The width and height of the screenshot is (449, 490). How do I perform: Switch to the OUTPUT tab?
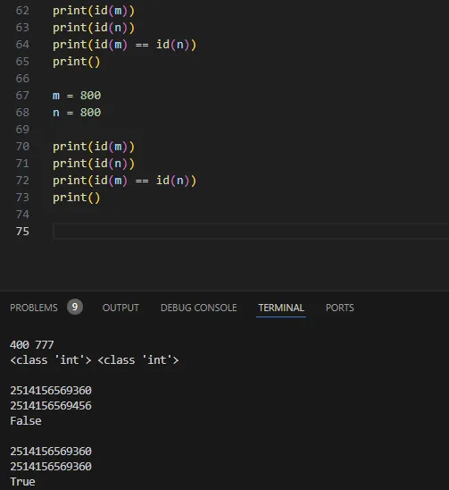pyautogui.click(x=121, y=308)
